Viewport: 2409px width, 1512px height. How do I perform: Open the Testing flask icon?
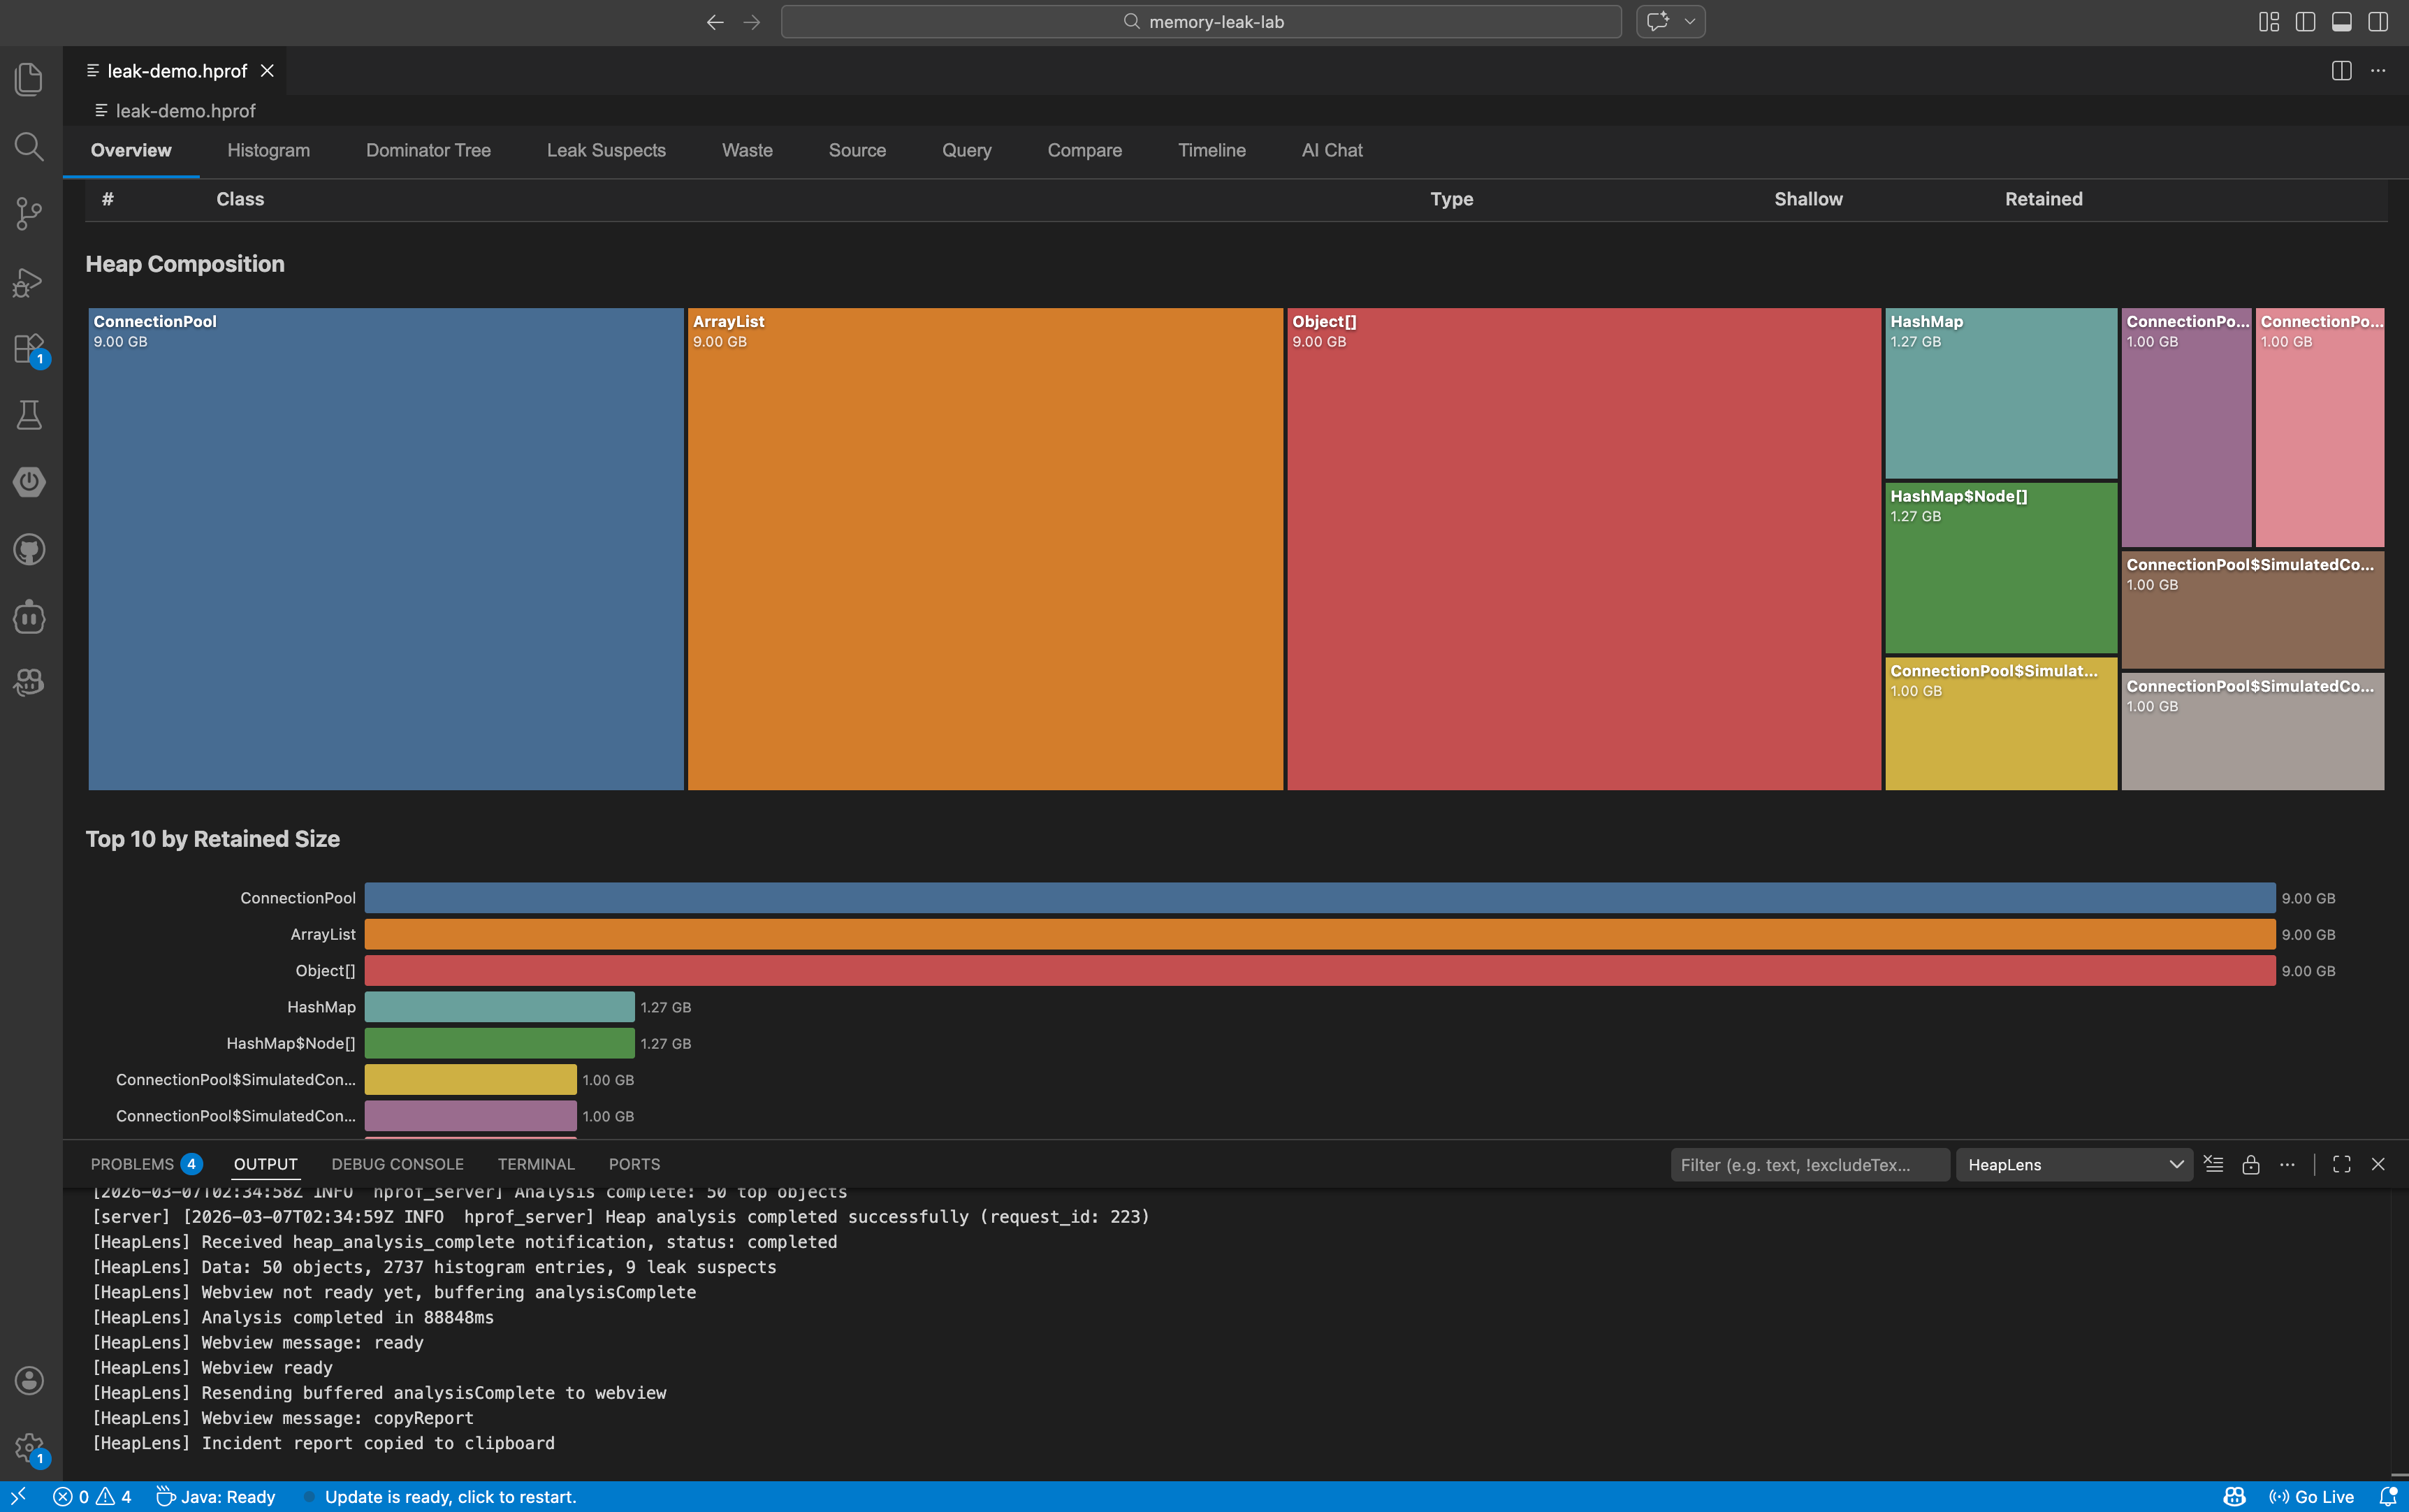click(28, 415)
